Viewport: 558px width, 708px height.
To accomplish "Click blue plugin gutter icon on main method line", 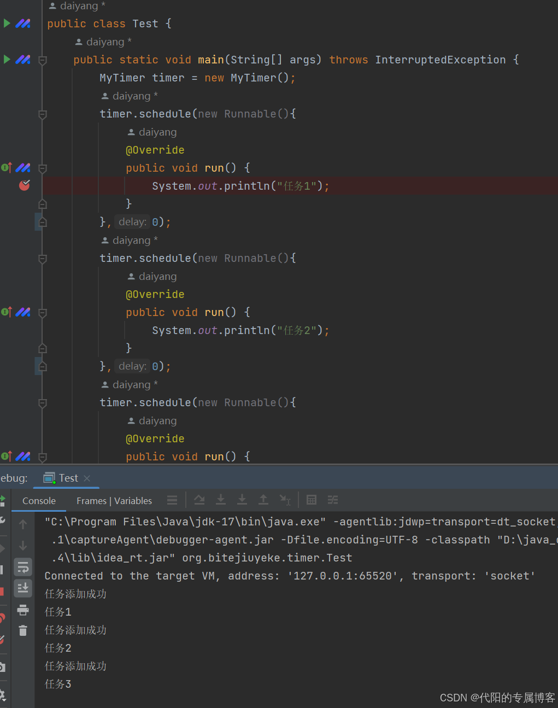I will [23, 59].
